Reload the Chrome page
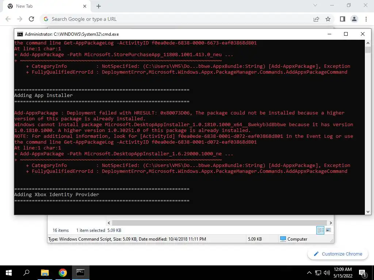The height and width of the screenshot is (280, 374). pos(31,19)
